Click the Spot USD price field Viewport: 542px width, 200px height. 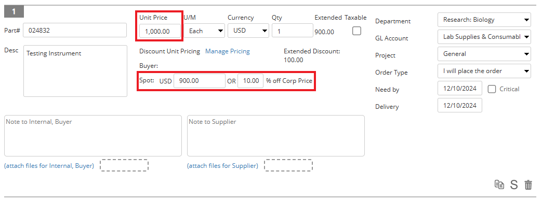click(x=200, y=81)
